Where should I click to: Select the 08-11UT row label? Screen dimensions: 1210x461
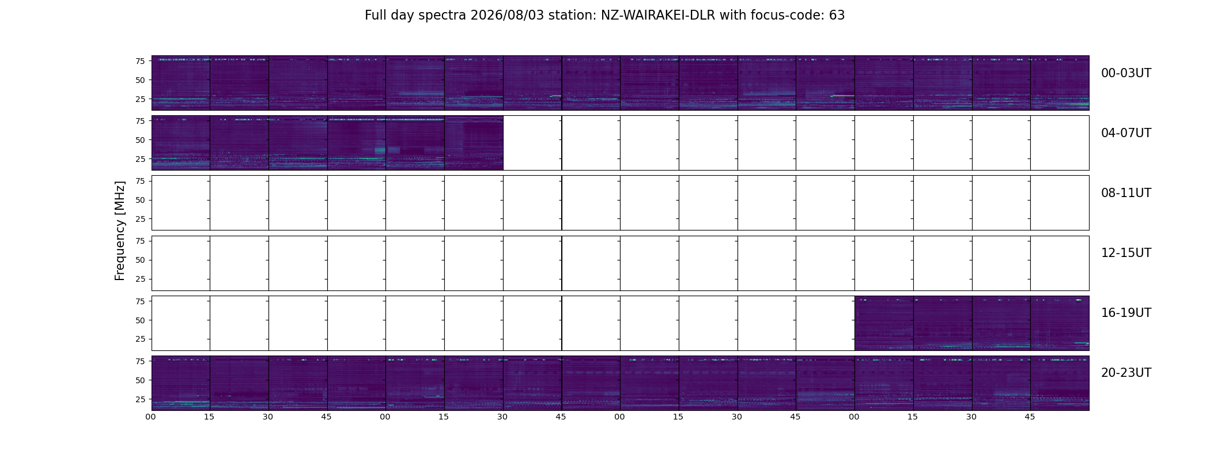[1126, 193]
